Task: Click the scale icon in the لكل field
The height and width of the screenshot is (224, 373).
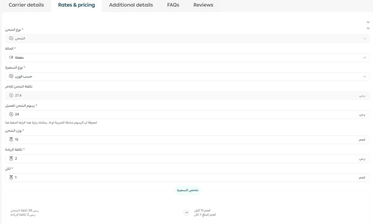Action: tap(11, 177)
